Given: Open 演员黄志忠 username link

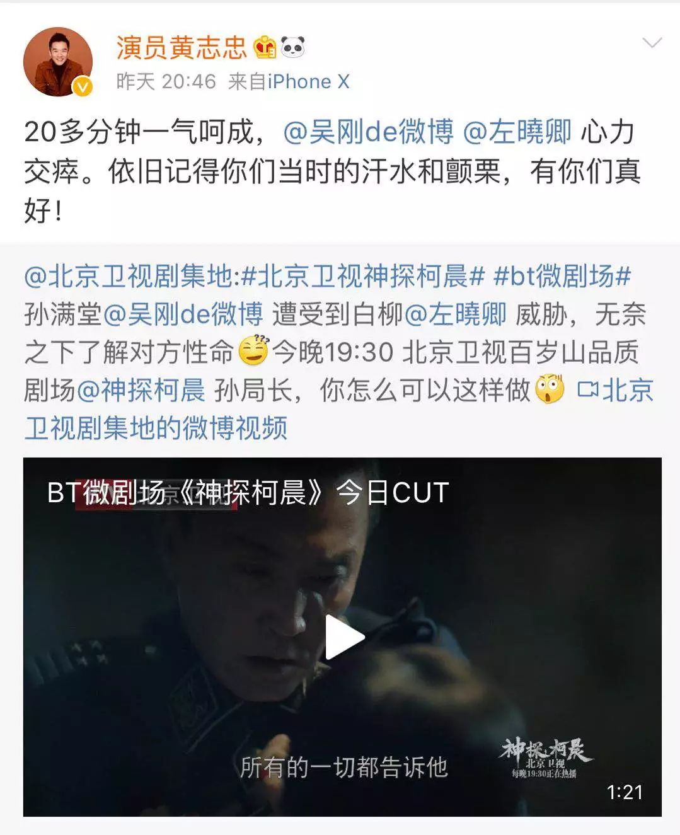Looking at the screenshot, I should click(x=182, y=47).
